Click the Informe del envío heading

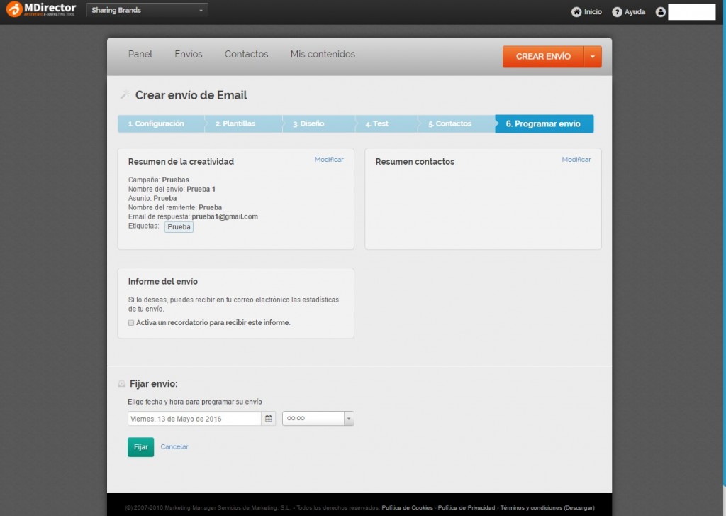(x=163, y=281)
